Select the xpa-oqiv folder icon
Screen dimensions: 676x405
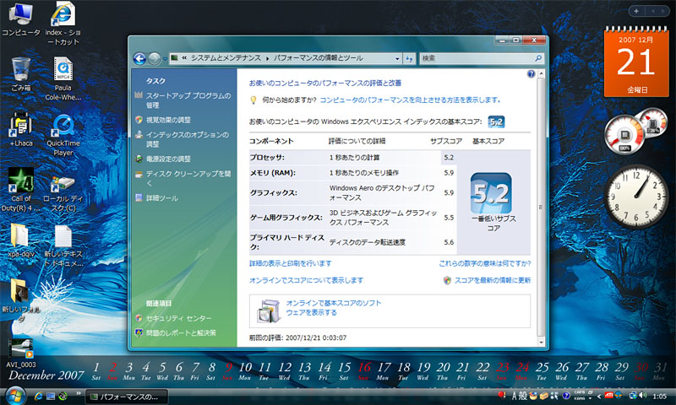20,241
